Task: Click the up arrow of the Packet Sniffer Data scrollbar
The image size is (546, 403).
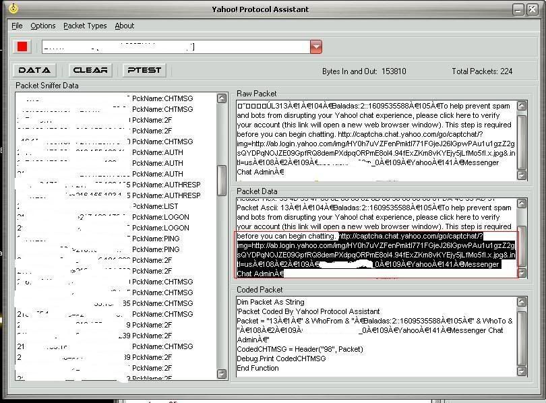Action: click(x=222, y=98)
